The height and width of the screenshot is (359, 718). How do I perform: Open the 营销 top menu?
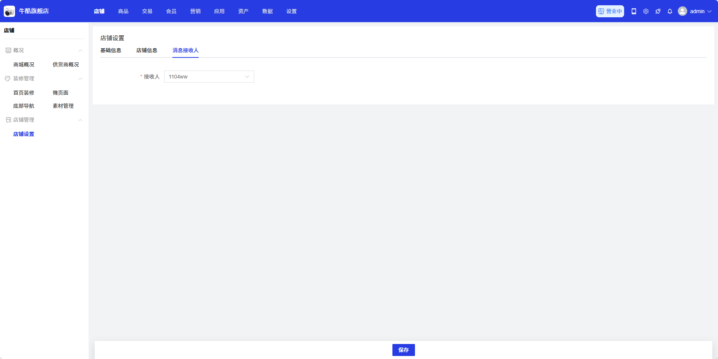195,11
